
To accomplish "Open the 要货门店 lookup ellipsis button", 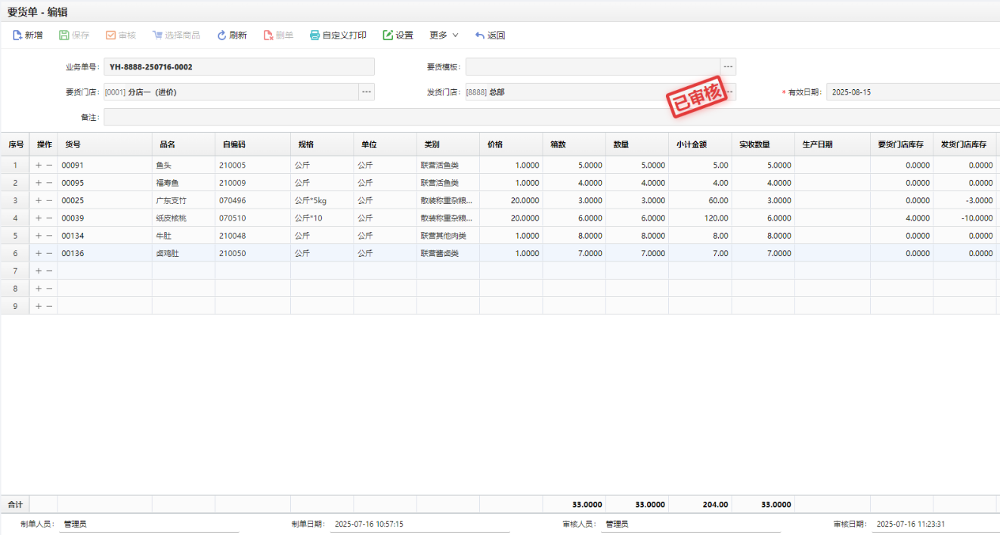I will coord(367,92).
